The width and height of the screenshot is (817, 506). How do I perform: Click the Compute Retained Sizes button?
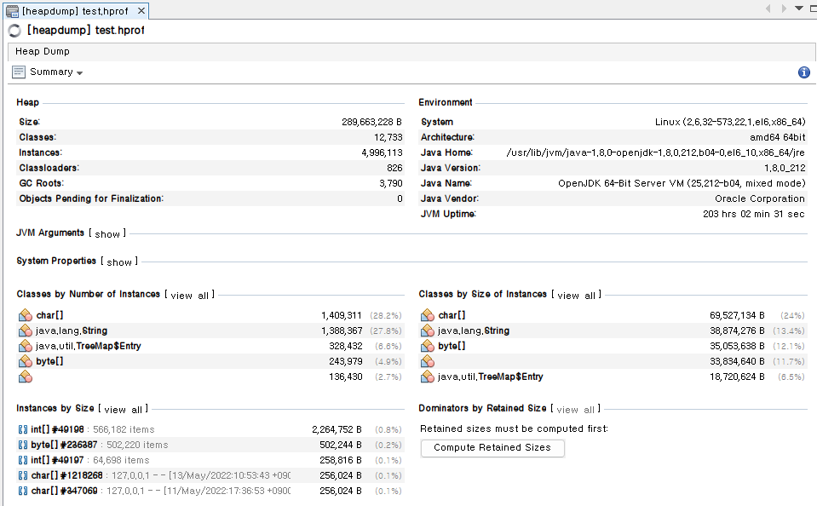(x=492, y=447)
